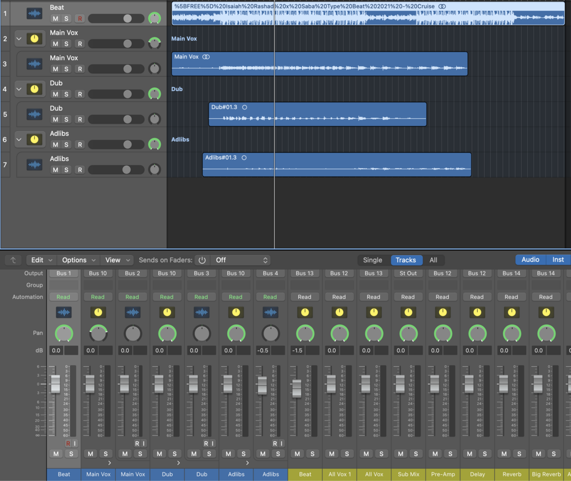Select the Inst channel filter
571x481 pixels.
click(558, 260)
